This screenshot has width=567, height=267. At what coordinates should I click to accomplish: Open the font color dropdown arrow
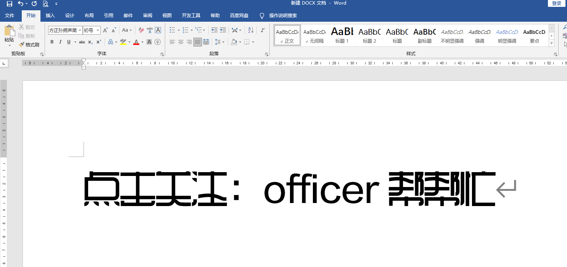[x=142, y=42]
